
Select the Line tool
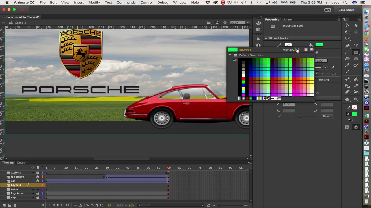[x=347, y=52]
